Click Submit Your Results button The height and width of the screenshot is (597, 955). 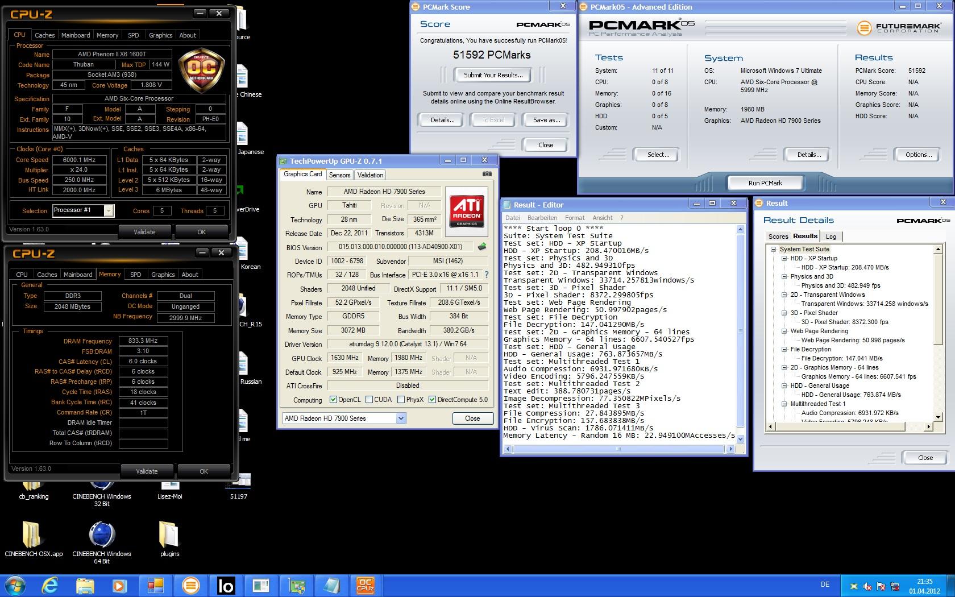coord(493,75)
